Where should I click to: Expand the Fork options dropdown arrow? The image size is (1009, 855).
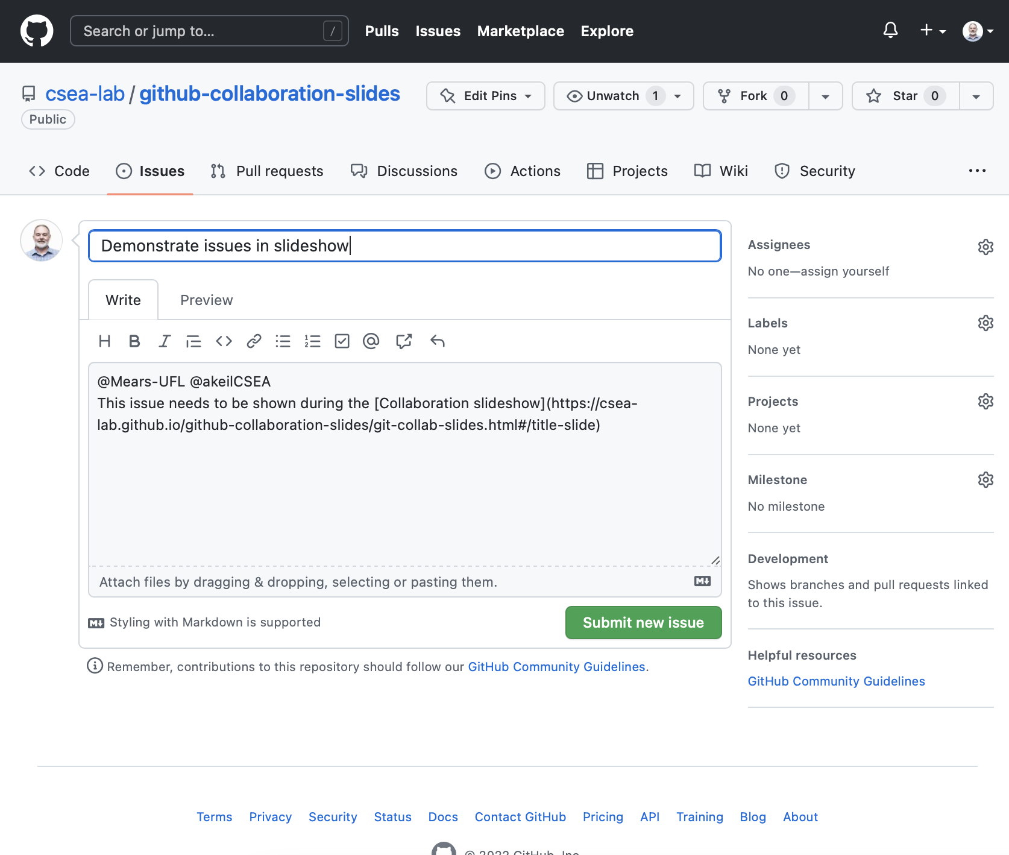[x=825, y=96]
